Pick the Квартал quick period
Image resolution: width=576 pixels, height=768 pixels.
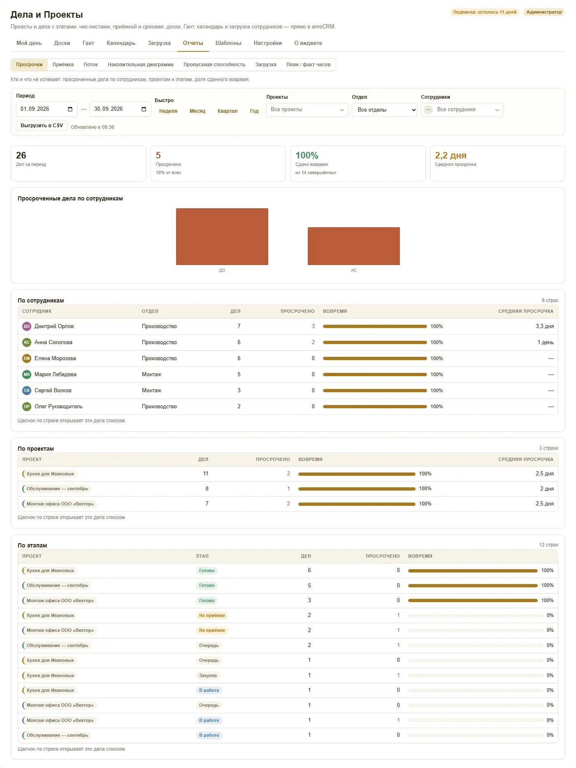point(228,111)
